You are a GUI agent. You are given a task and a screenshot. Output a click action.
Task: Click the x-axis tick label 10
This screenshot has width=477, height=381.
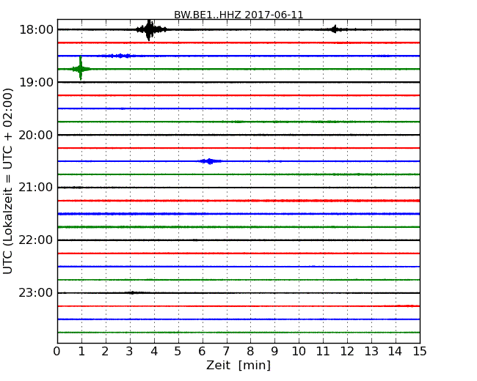(299, 352)
